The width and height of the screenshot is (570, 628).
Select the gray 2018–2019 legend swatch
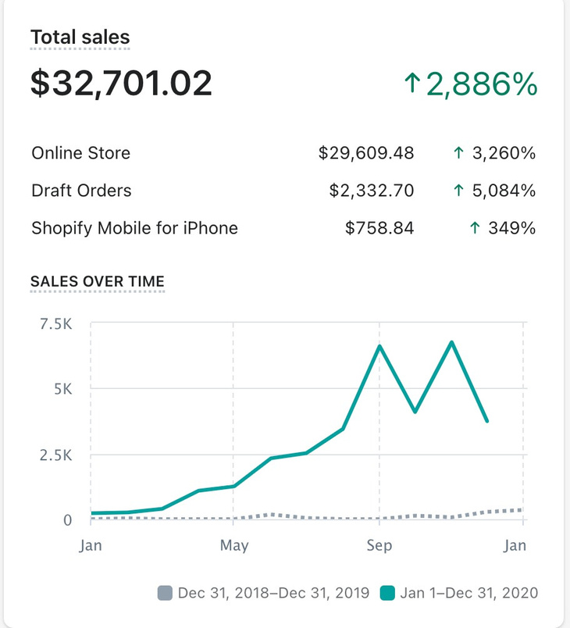click(164, 593)
